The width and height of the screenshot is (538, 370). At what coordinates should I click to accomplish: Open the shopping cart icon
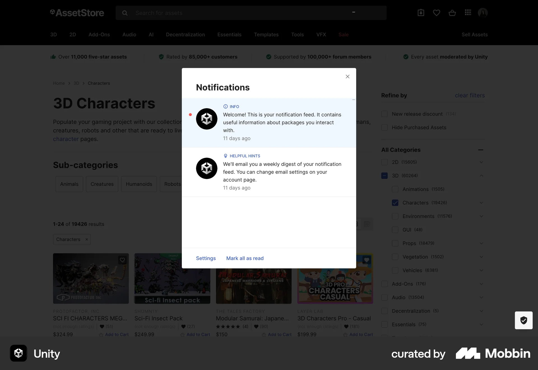point(452,13)
